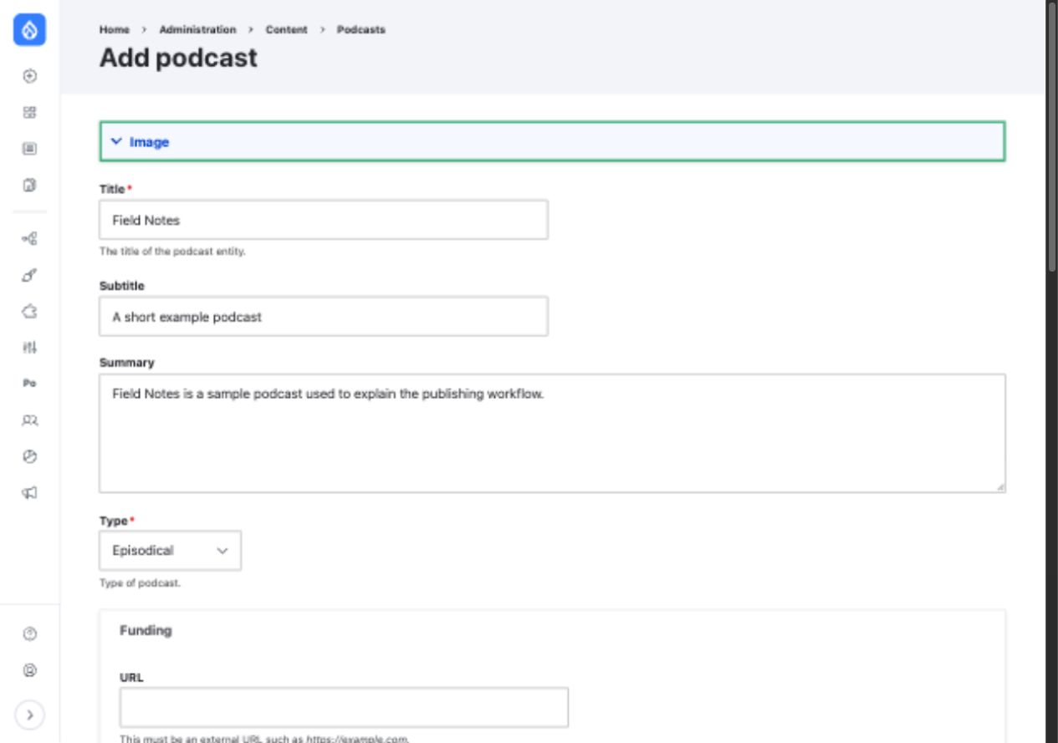Expand the sidebar with the arrow button

pyautogui.click(x=29, y=715)
